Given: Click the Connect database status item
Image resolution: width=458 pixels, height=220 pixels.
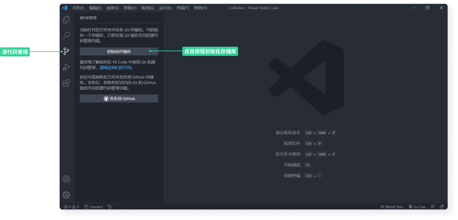Looking at the screenshot, I should tap(93, 207).
